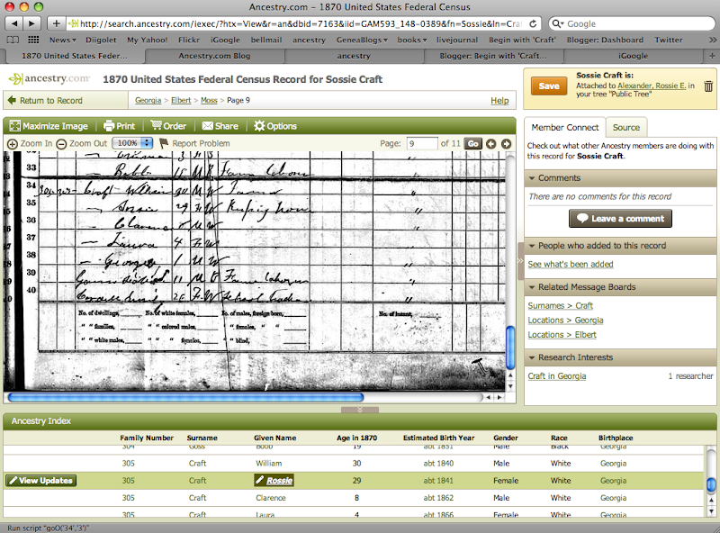Viewport: 720px width, 533px height.
Task: Click the image horizontal scrollbar thumb
Action: click(x=186, y=397)
